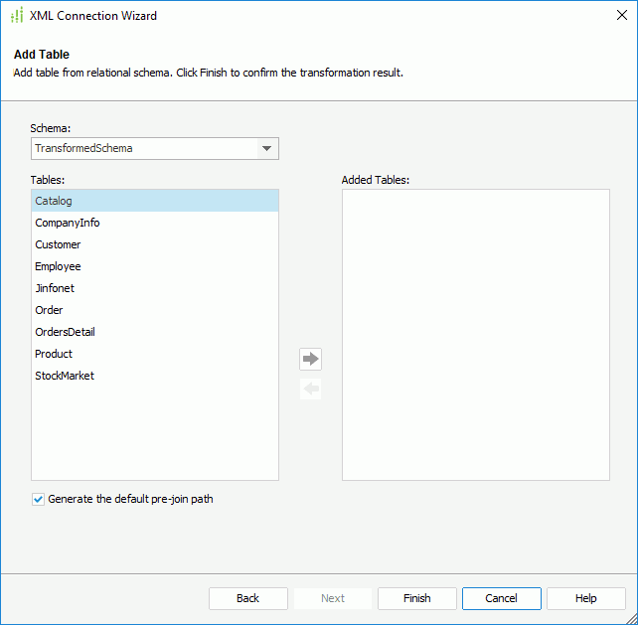This screenshot has width=638, height=625.
Task: Select the CompanyInfo table
Action: point(155,223)
